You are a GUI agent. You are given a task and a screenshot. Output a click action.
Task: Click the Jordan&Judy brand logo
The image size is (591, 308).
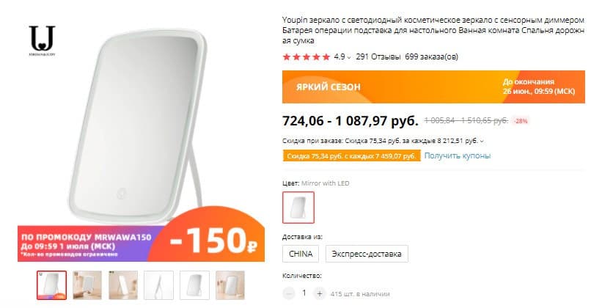43,41
